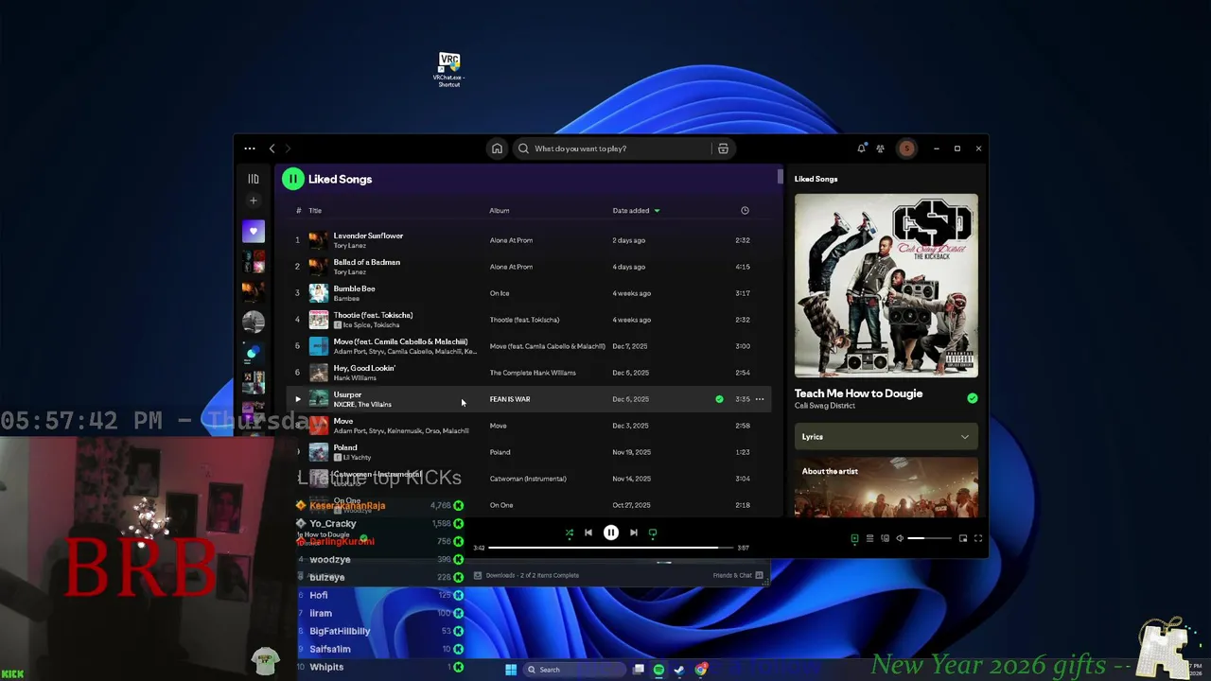Viewport: 1211px width, 681px height.
Task: Open The Complete Hank Williams album
Action: (533, 373)
